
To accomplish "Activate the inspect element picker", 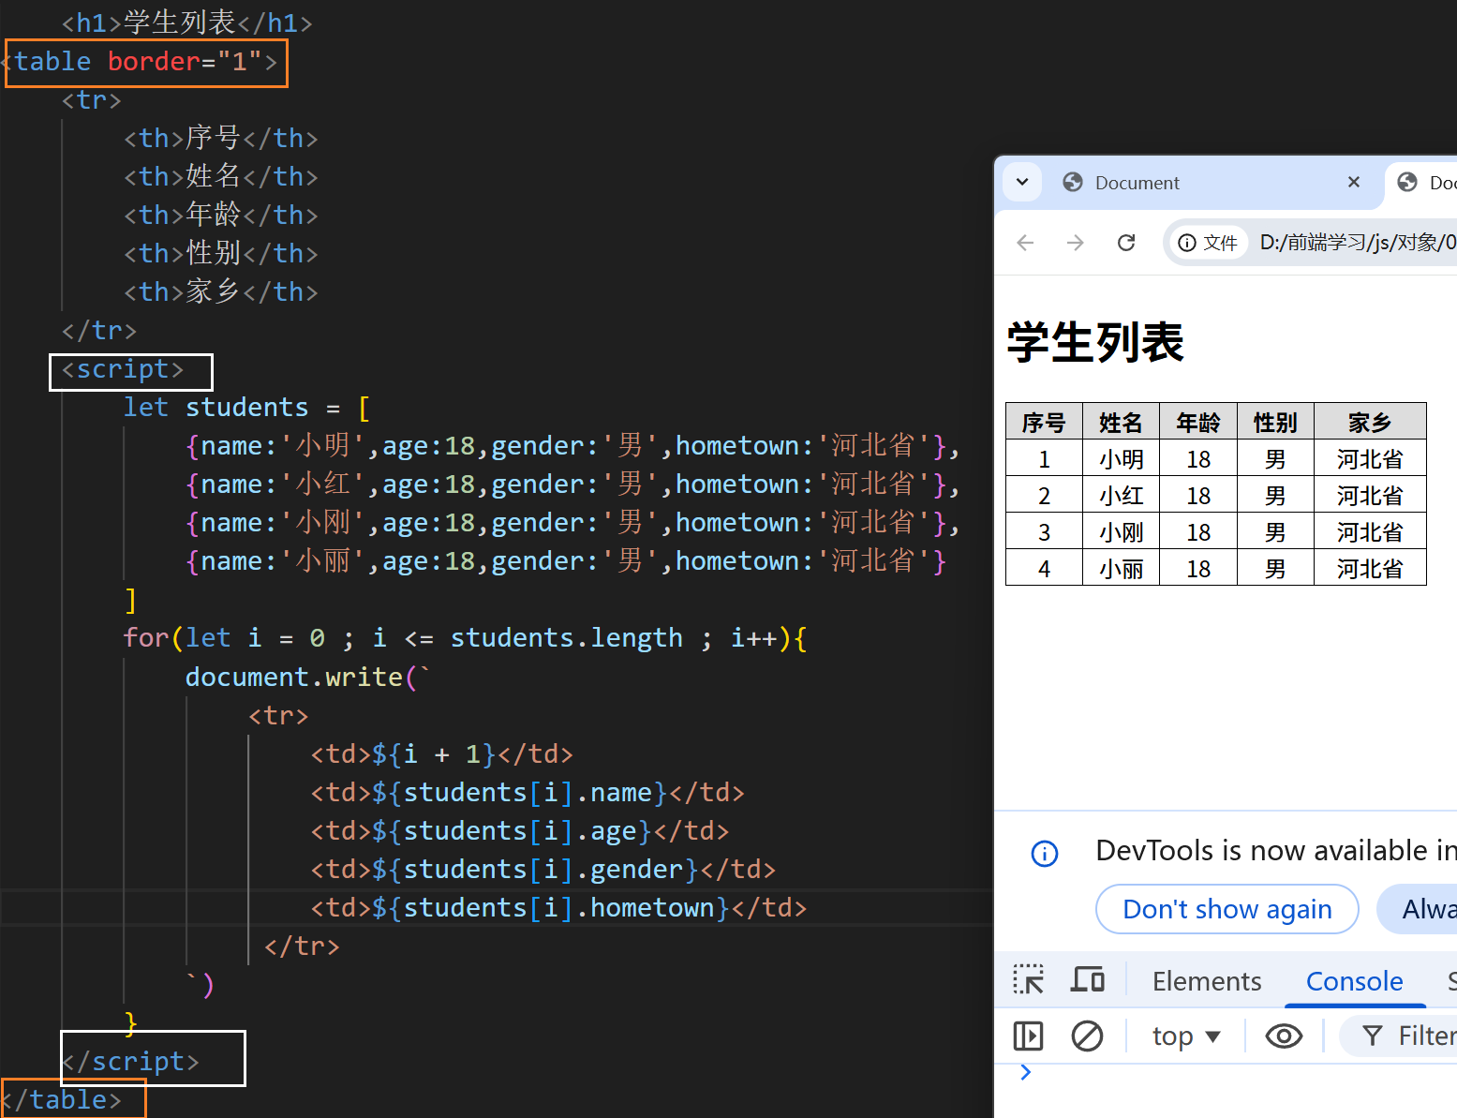I will [1028, 980].
